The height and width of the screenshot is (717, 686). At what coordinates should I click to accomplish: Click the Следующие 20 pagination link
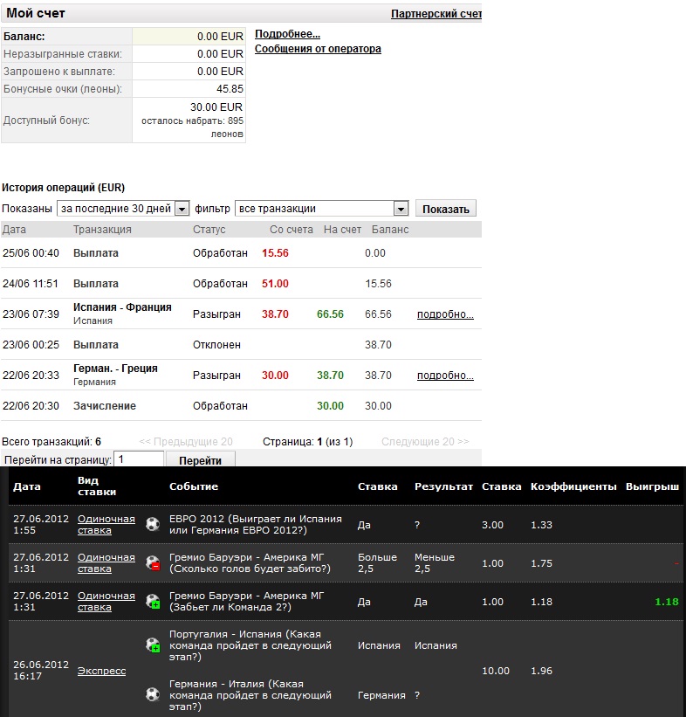(425, 442)
